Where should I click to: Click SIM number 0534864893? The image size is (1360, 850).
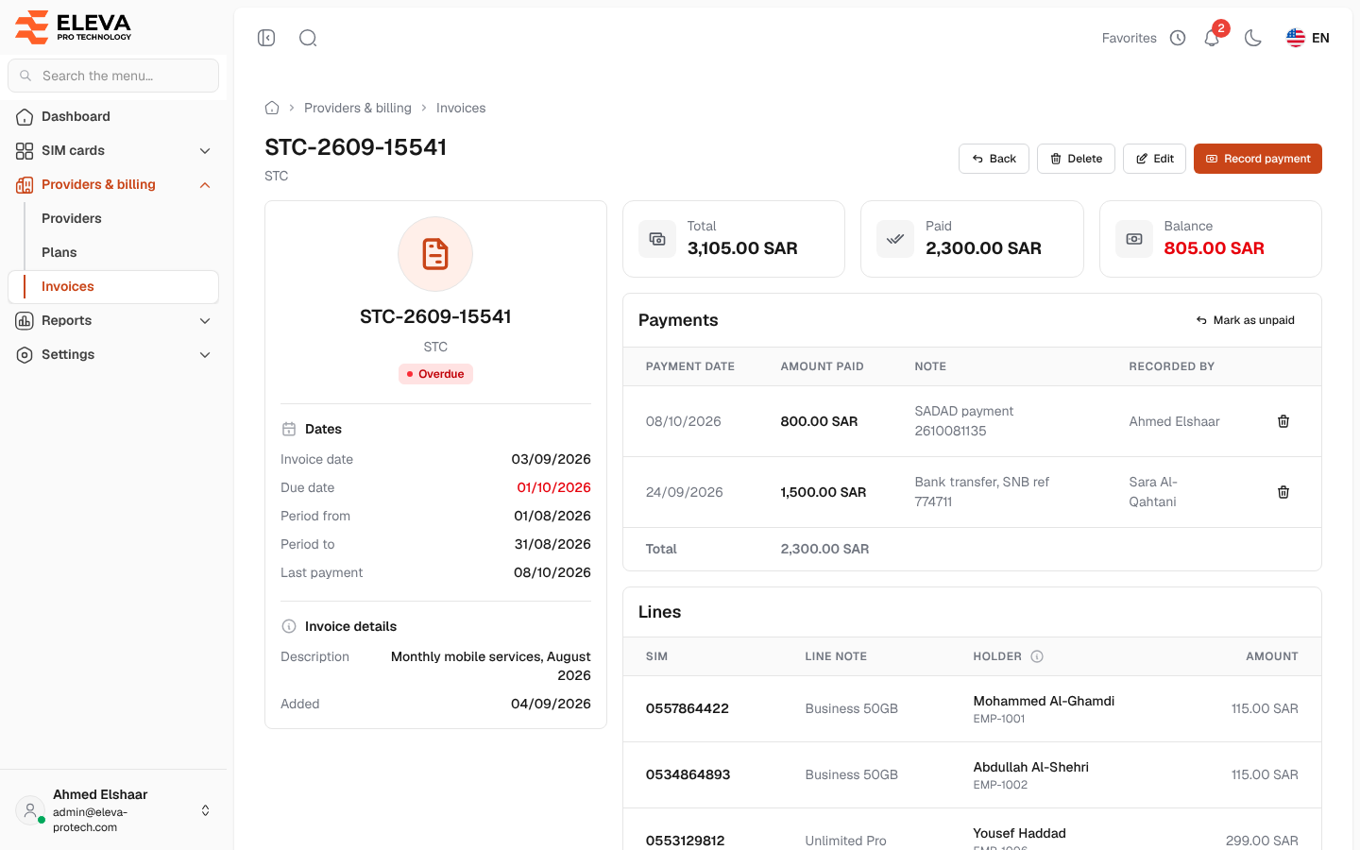[x=688, y=774]
